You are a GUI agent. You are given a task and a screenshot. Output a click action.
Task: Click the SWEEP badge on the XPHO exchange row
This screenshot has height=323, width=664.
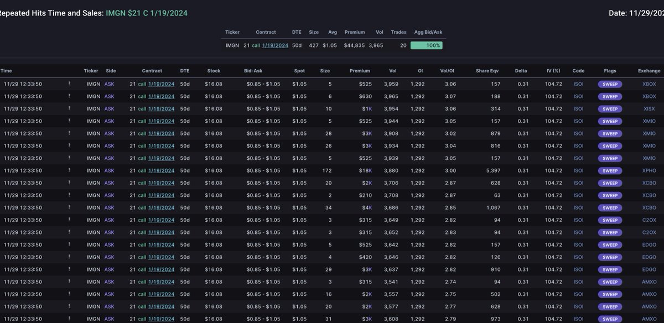610,170
